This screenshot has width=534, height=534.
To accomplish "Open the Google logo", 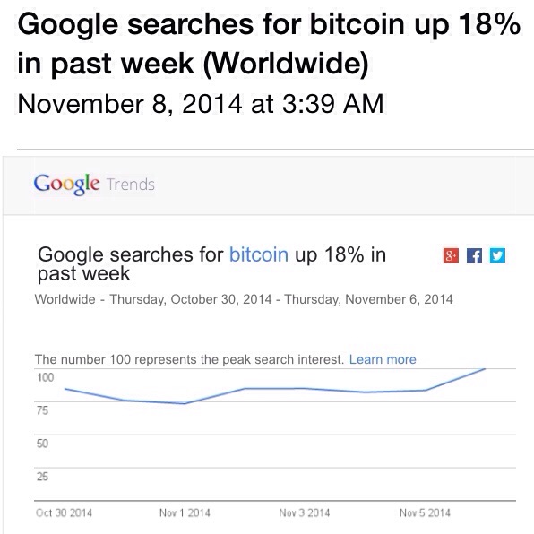I will tap(66, 185).
